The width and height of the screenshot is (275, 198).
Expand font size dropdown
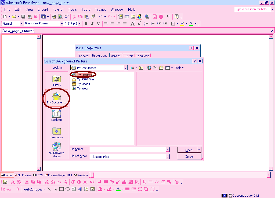pyautogui.click(x=79, y=23)
